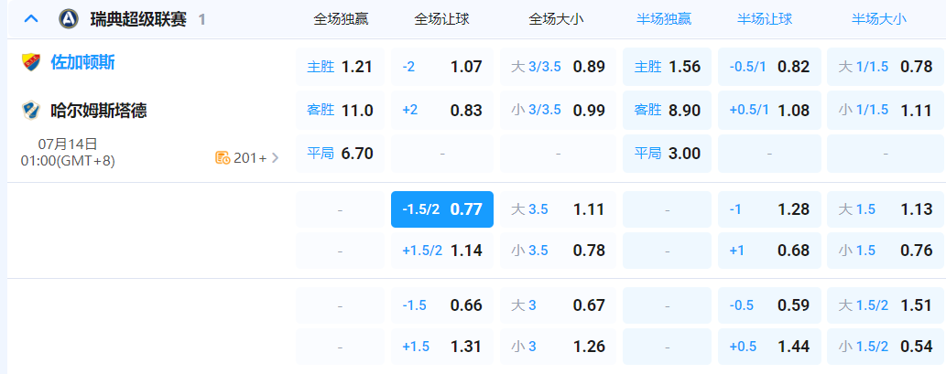This screenshot has height=374, width=946.
Task: Open the 哈尔姆斯塔德 team name
Action: [x=98, y=111]
